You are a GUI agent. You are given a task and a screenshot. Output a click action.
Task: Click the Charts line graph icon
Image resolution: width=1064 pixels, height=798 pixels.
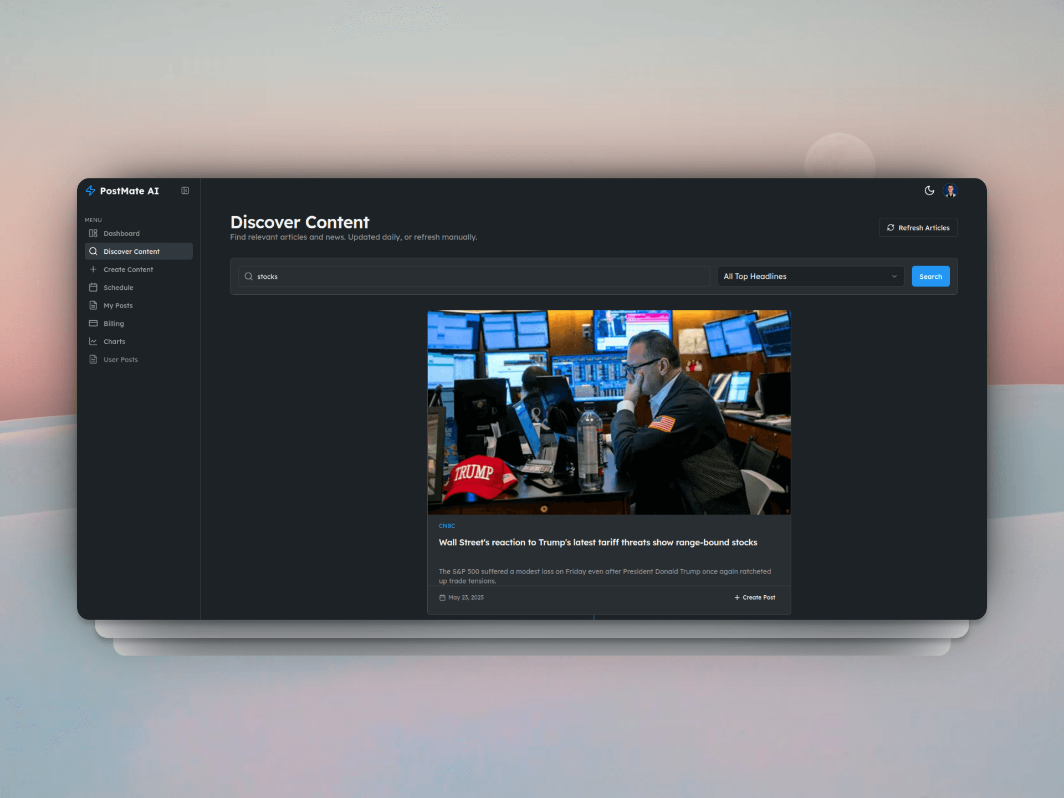click(93, 341)
